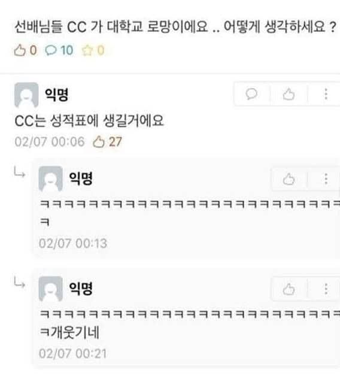Select the avatar on the 00:13 reply

coord(51,179)
